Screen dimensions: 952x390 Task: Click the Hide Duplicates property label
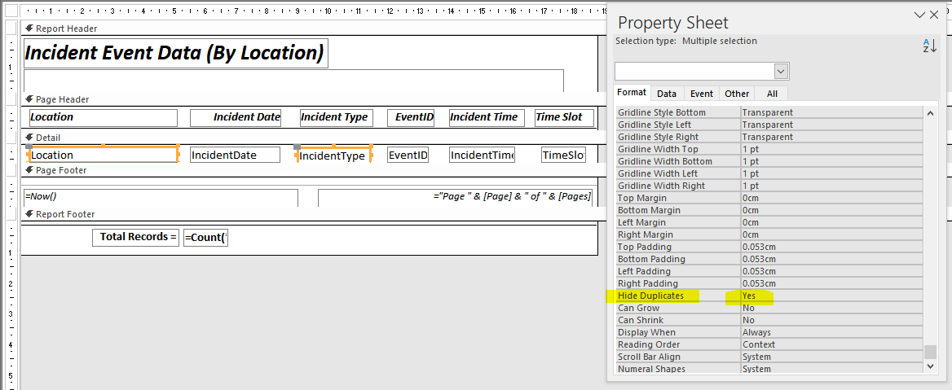pyautogui.click(x=651, y=296)
